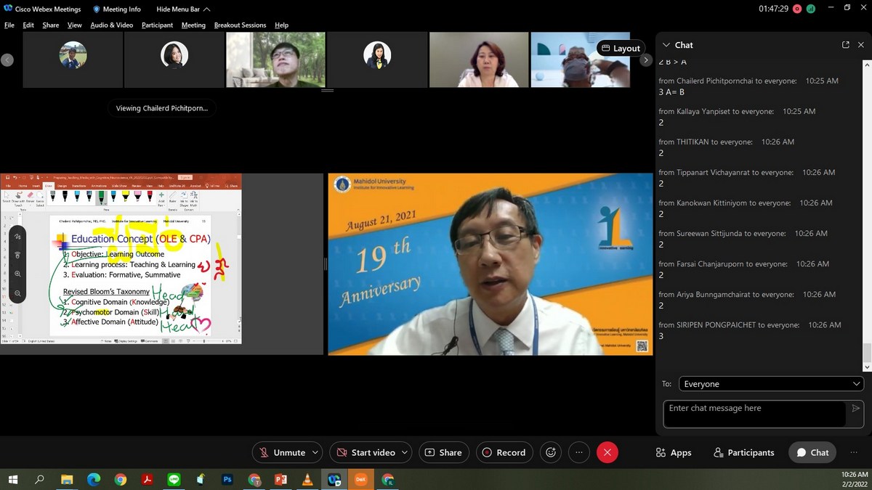Viewport: 872px width, 490px height.
Task: Click the chat message input field
Action: [x=754, y=413]
